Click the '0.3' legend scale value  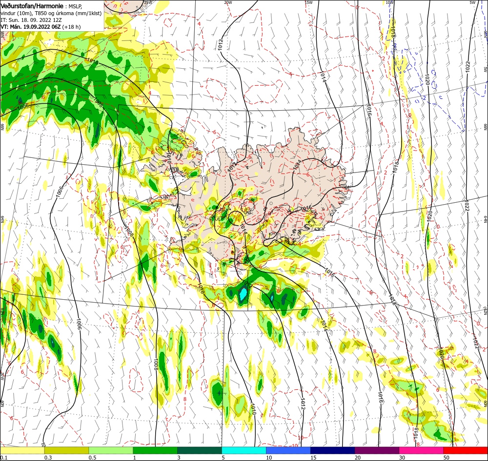(x=48, y=458)
